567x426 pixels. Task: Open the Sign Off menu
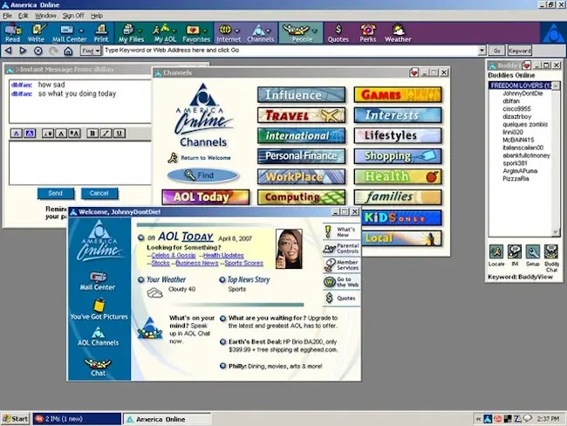73,16
